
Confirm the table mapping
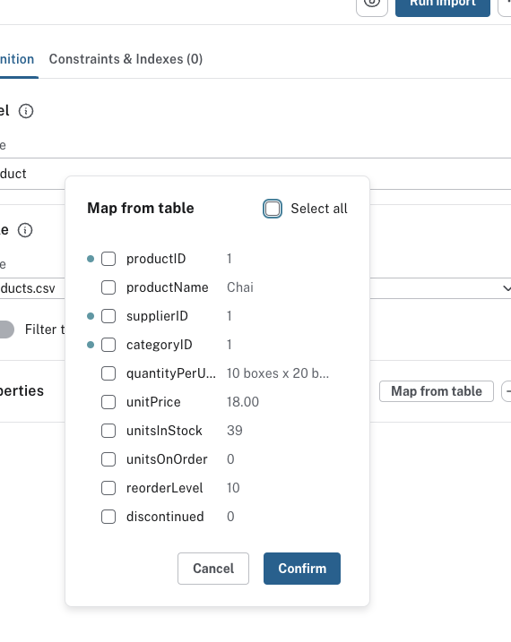302,569
